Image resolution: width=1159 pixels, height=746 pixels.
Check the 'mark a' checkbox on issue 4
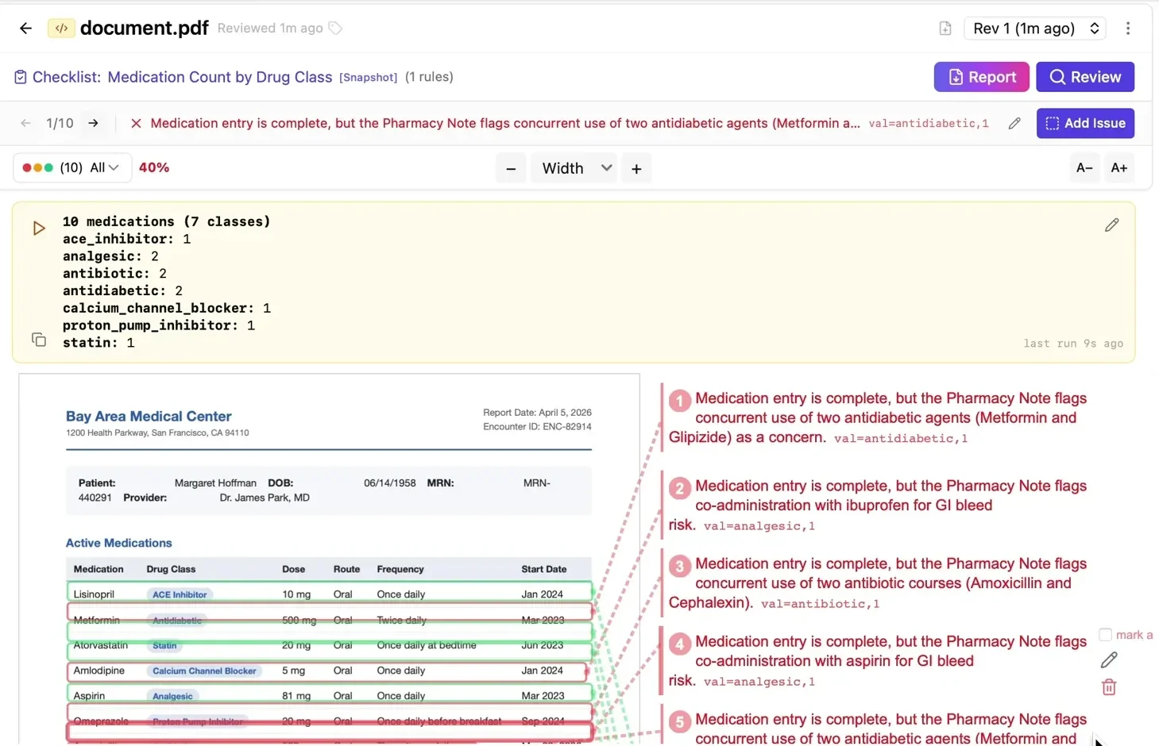pos(1105,634)
